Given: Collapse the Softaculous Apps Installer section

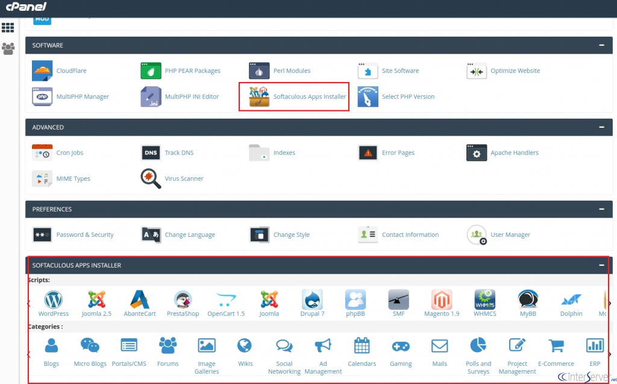Looking at the screenshot, I should [601, 265].
